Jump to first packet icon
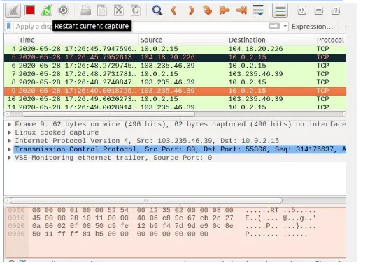The width and height of the screenshot is (377, 265). (x=225, y=10)
